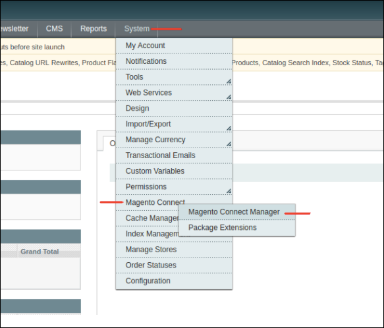Click the Permissions menu entry
This screenshot has height=328, width=384.
point(174,187)
